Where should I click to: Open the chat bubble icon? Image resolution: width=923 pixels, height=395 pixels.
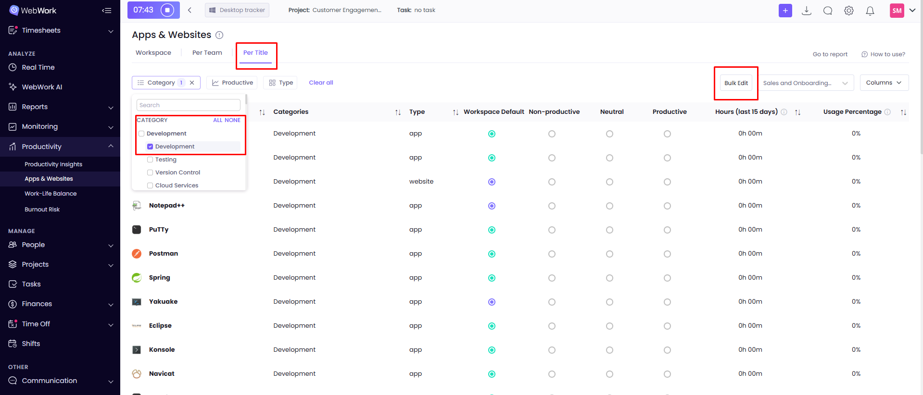coord(827,11)
